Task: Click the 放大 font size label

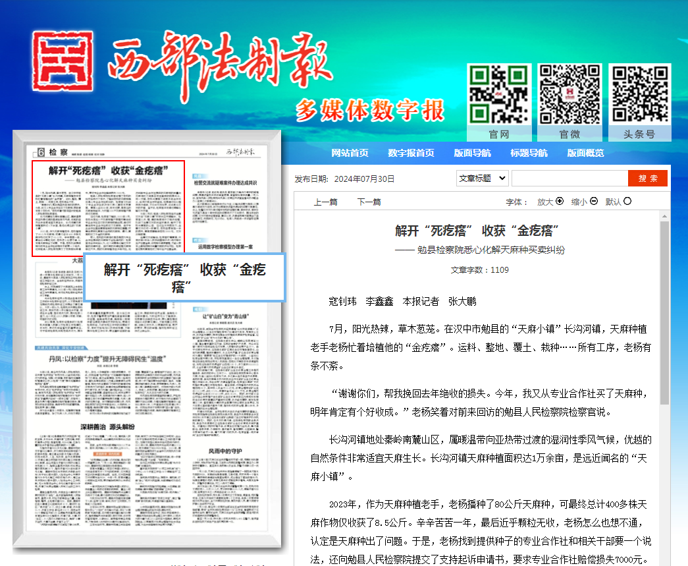Action: pos(545,202)
